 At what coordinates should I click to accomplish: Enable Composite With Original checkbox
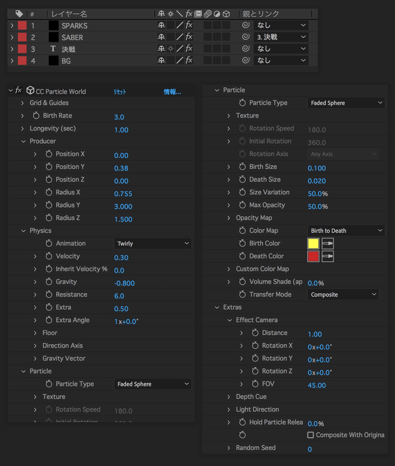click(310, 435)
